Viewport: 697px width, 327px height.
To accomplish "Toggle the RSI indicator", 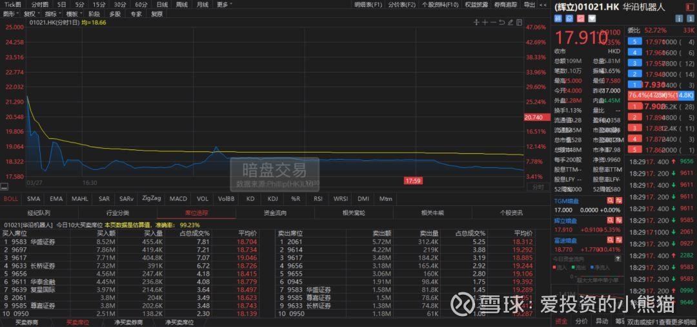I will pos(318,199).
